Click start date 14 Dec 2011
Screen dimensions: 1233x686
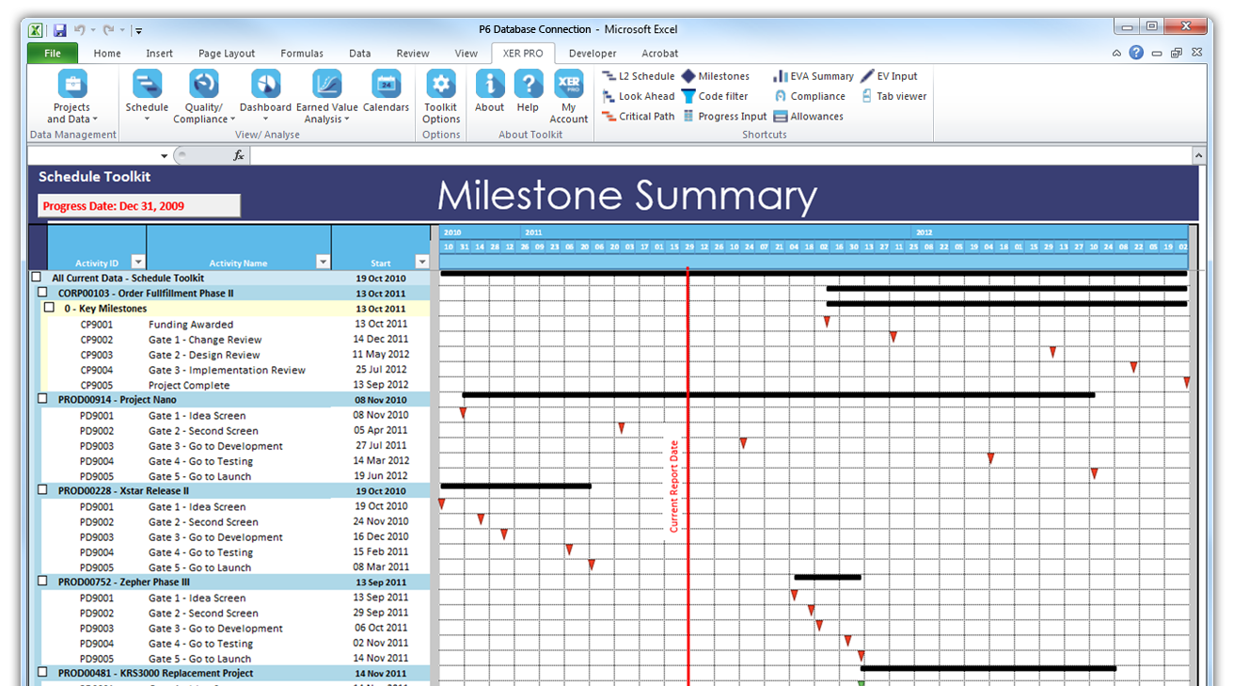(x=381, y=340)
